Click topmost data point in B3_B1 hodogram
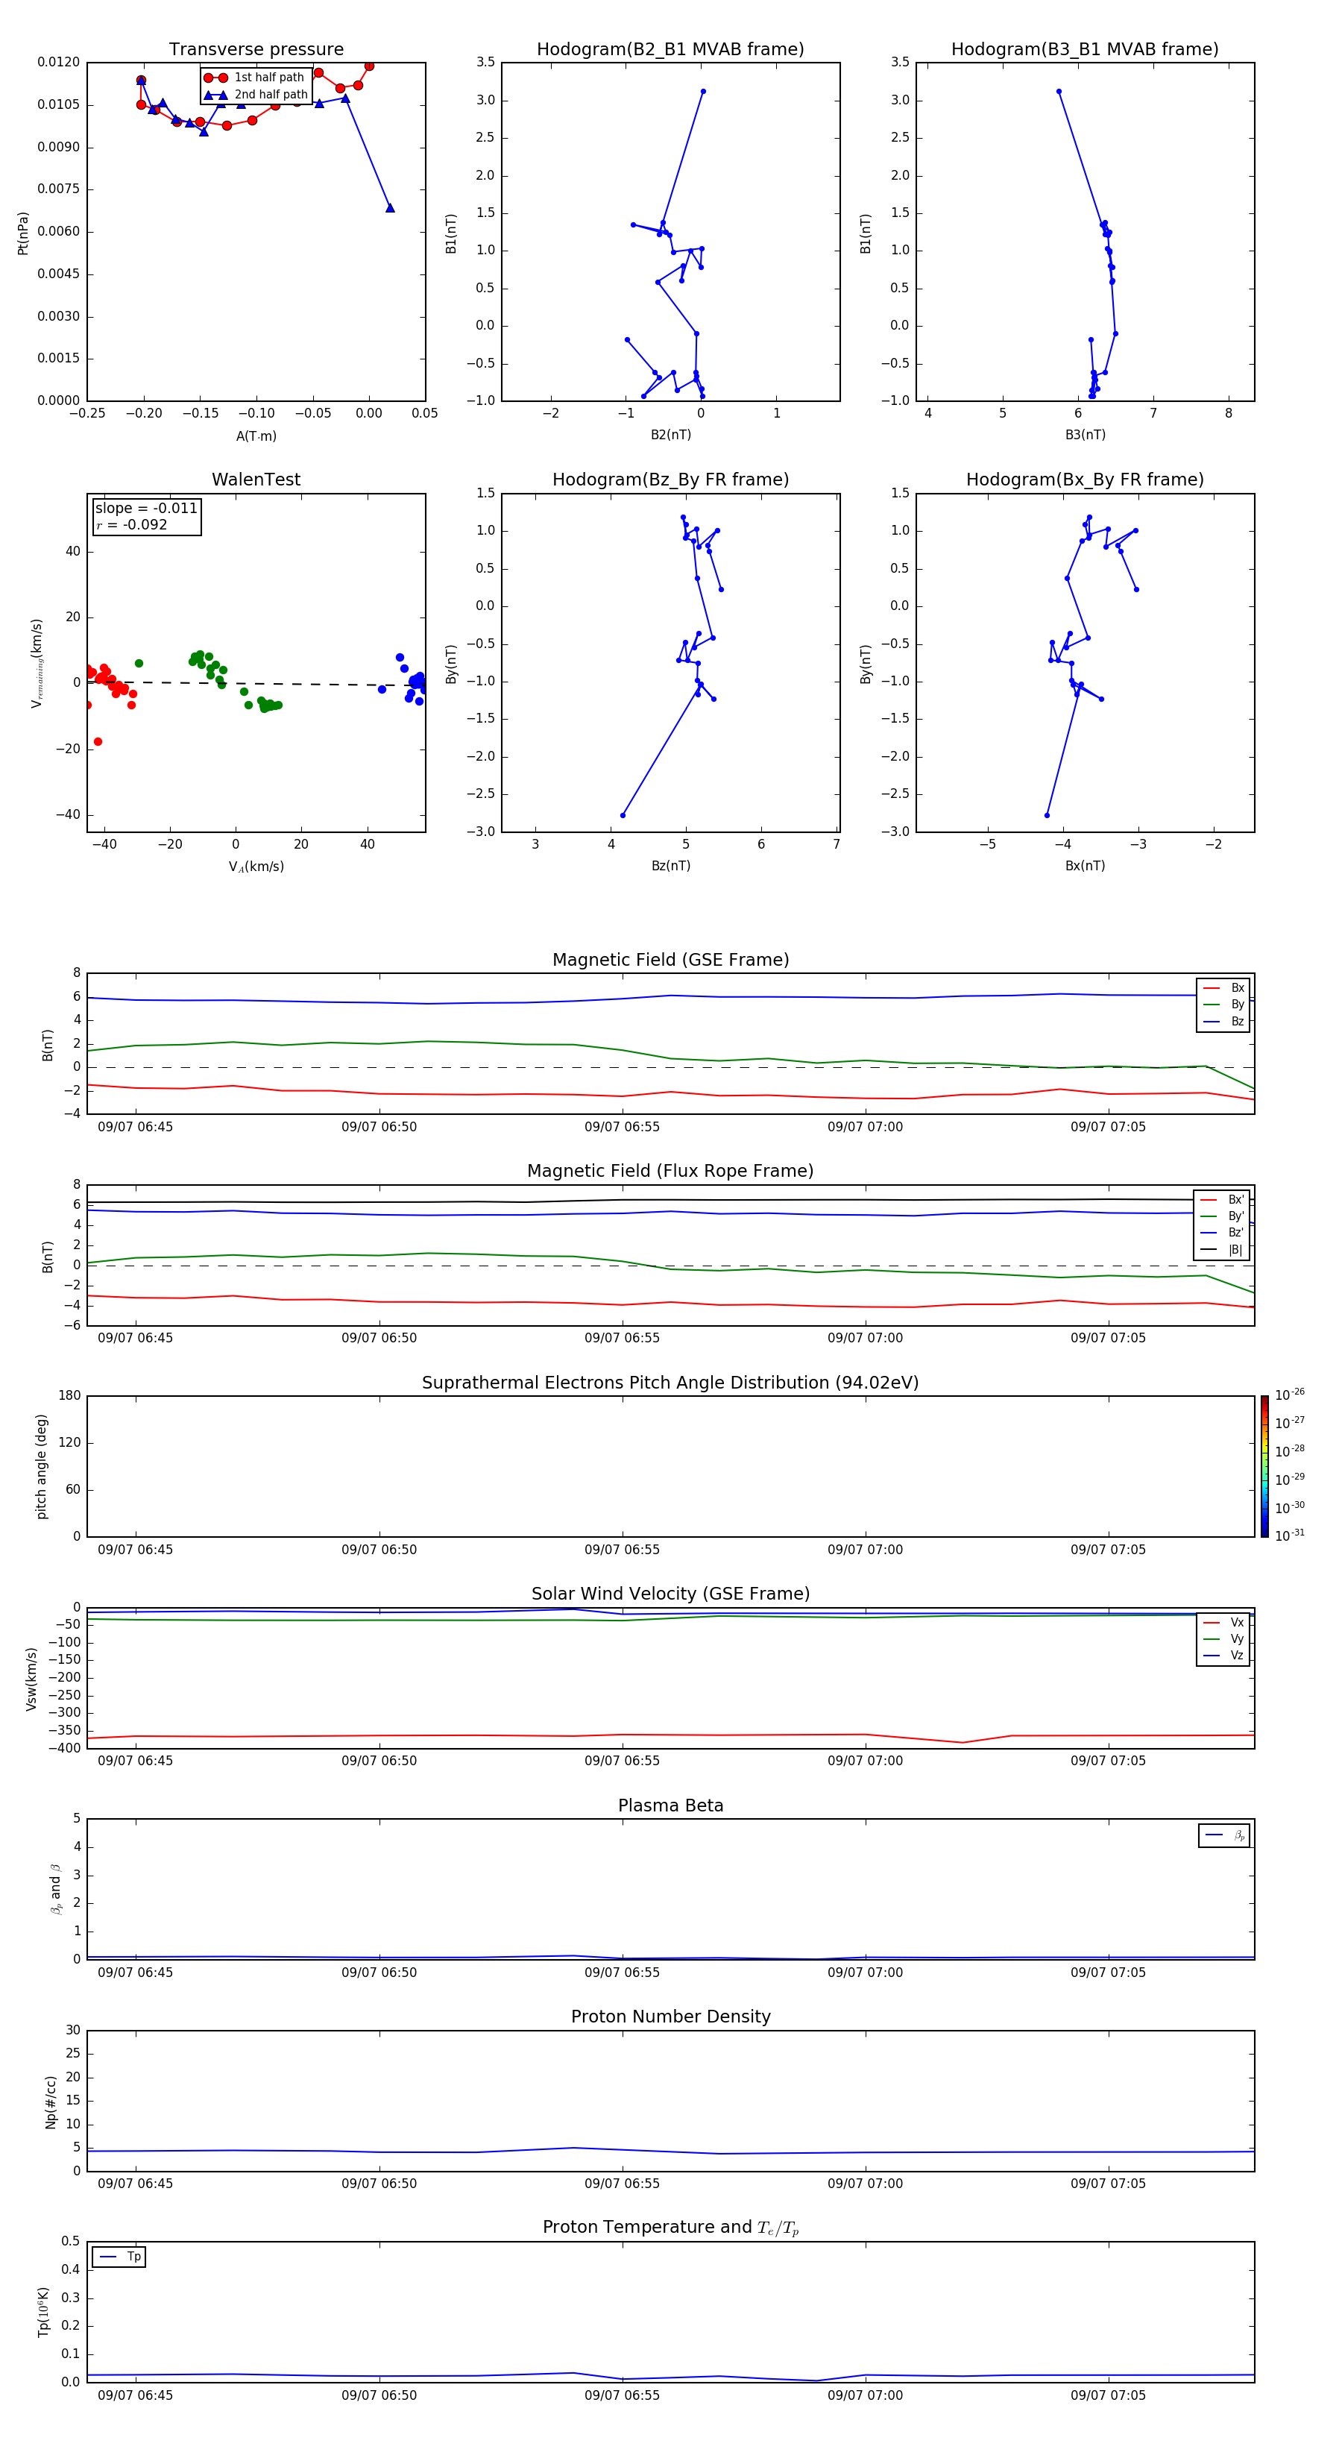Image resolution: width=1342 pixels, height=2461 pixels. pos(1059,92)
